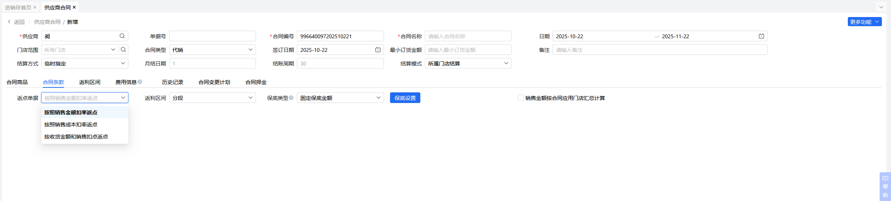Click the 合同名称 input field
The image size is (891, 201).
468,36
